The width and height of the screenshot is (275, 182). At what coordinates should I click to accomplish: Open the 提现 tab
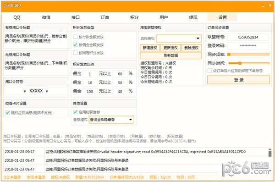(193, 17)
